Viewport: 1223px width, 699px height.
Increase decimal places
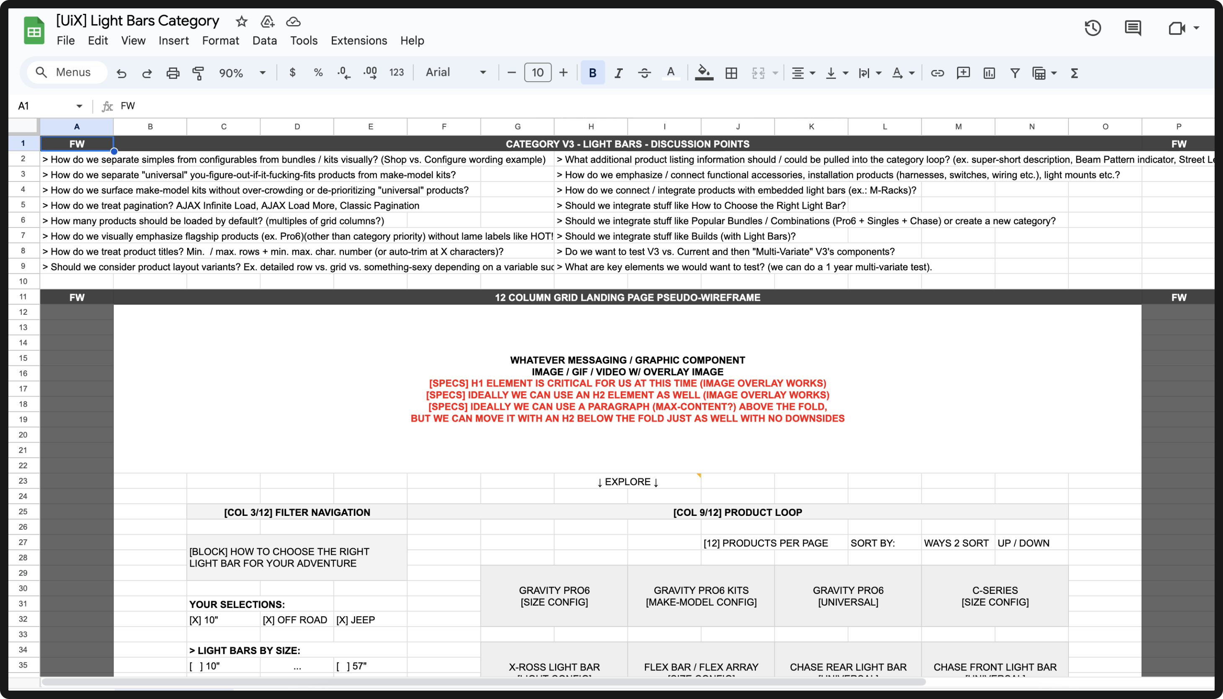pyautogui.click(x=370, y=72)
